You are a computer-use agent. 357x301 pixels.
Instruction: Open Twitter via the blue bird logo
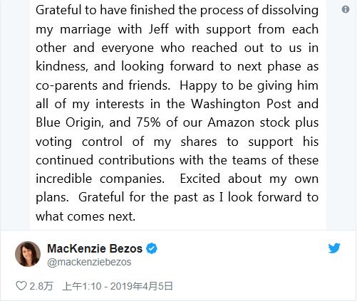pos(334,248)
